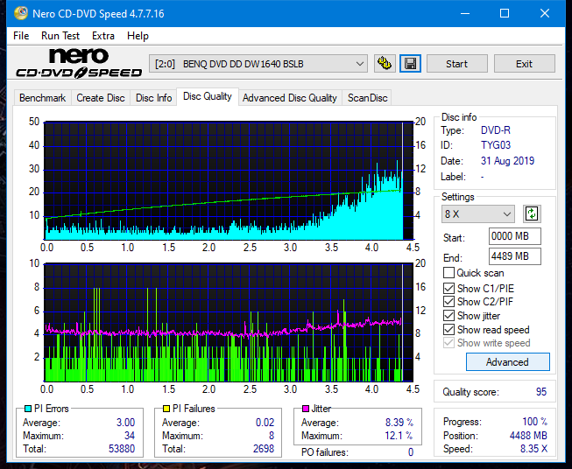The width and height of the screenshot is (572, 469).
Task: Click the save floppy disk icon
Action: [411, 64]
